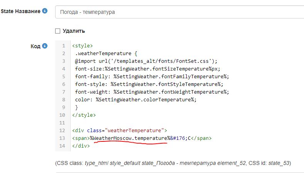Click the Удалить checkbox label text
Viewport: 304px width, 173px height.
click(74, 31)
